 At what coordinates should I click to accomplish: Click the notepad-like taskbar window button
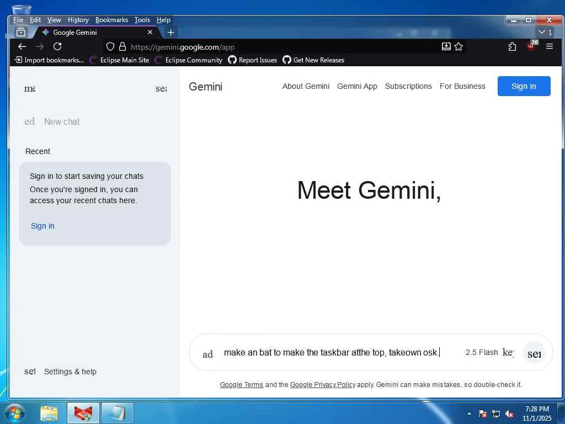click(118, 413)
